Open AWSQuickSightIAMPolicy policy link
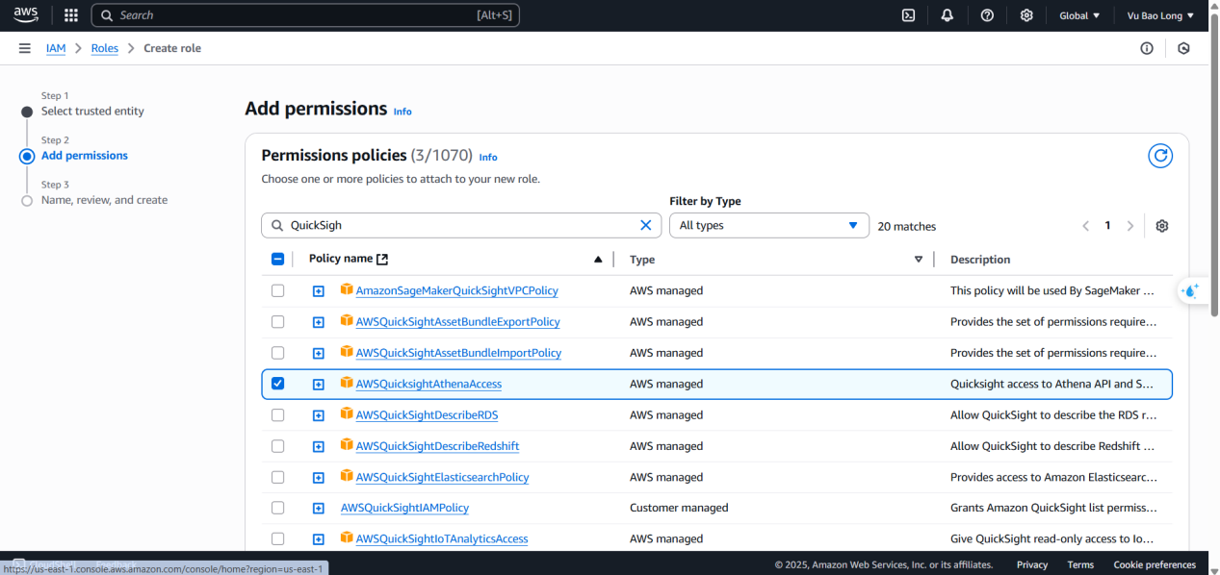This screenshot has height=575, width=1220. (404, 508)
